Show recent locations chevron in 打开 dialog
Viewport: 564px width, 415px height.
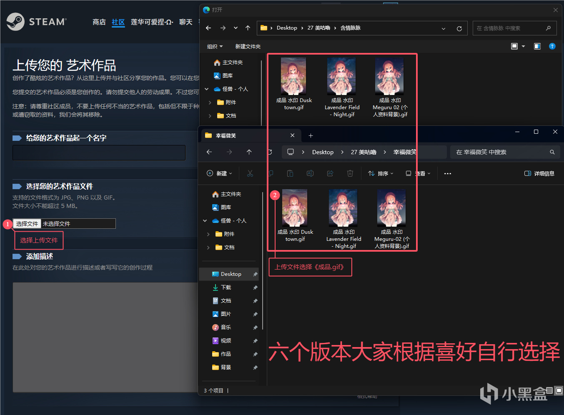pyautogui.click(x=236, y=28)
